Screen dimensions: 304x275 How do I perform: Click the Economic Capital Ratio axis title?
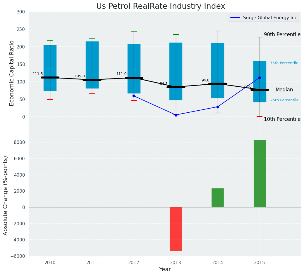[12, 73]
